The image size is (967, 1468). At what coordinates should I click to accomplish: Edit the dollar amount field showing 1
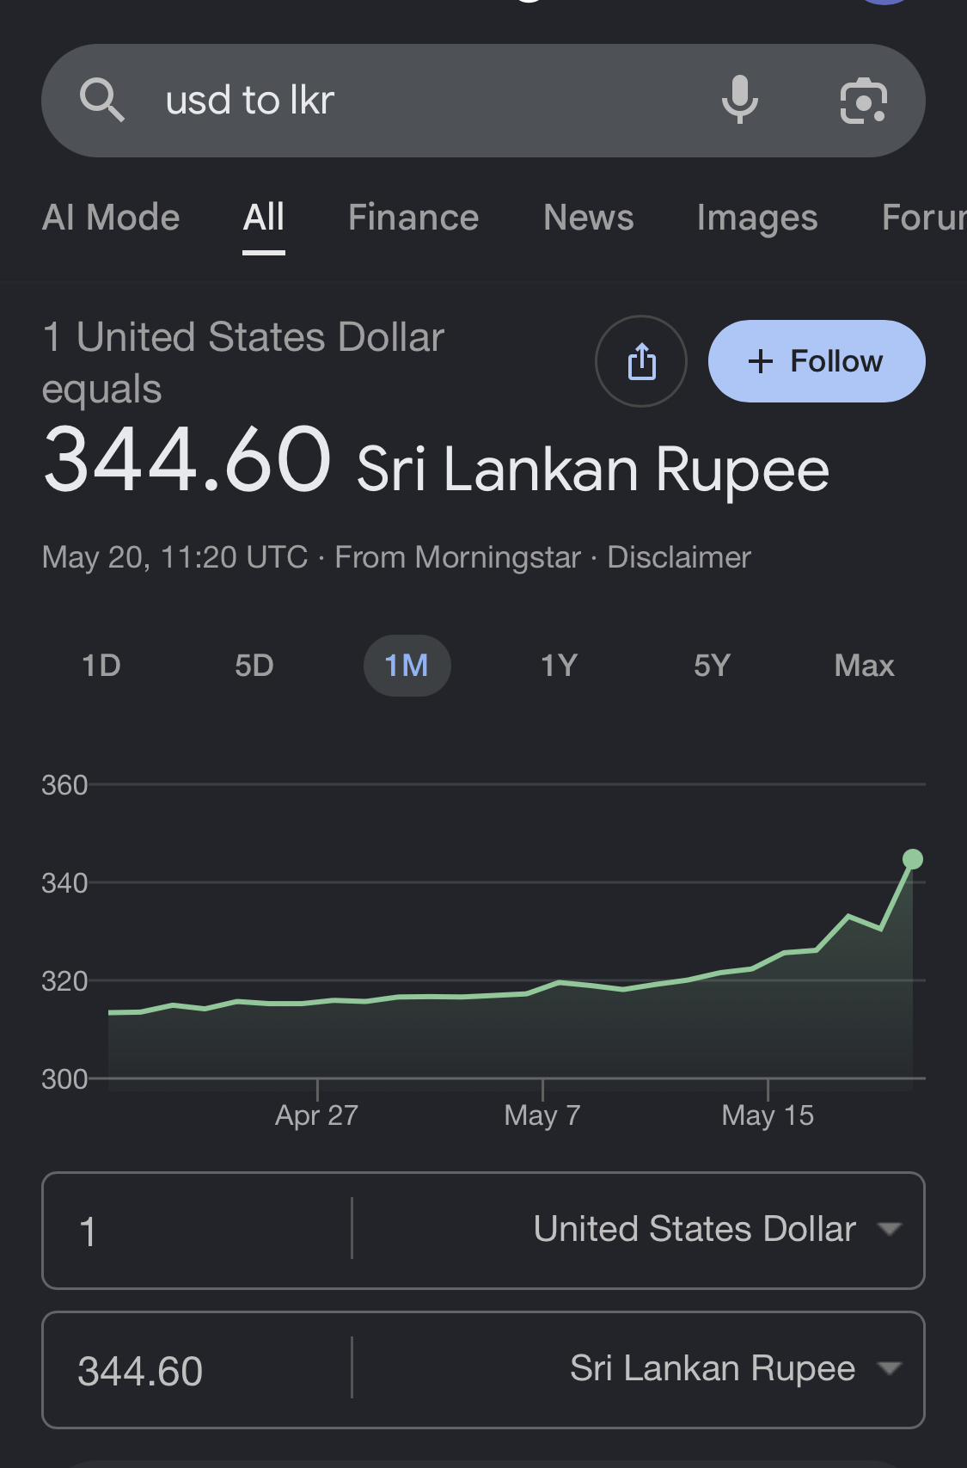click(198, 1230)
